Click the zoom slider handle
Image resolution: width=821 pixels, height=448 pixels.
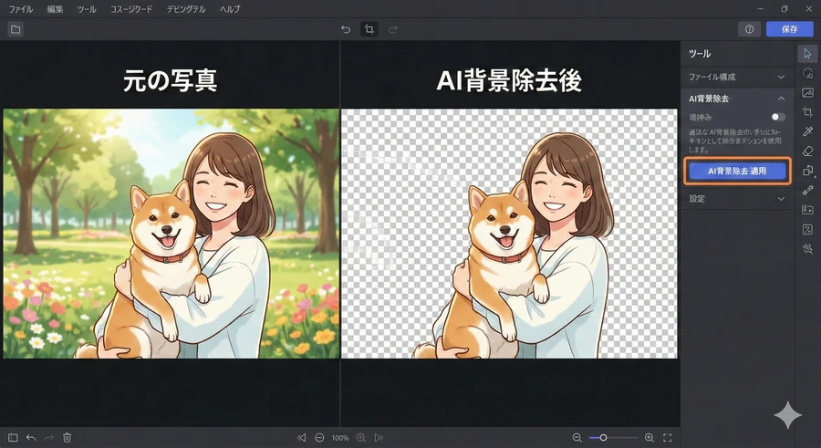point(603,438)
